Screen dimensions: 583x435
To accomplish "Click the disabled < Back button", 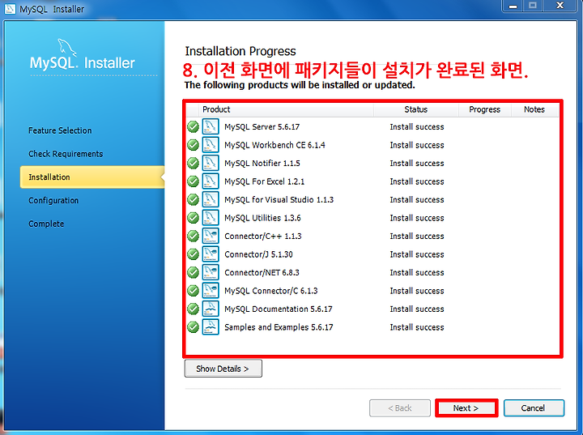I will [x=400, y=408].
